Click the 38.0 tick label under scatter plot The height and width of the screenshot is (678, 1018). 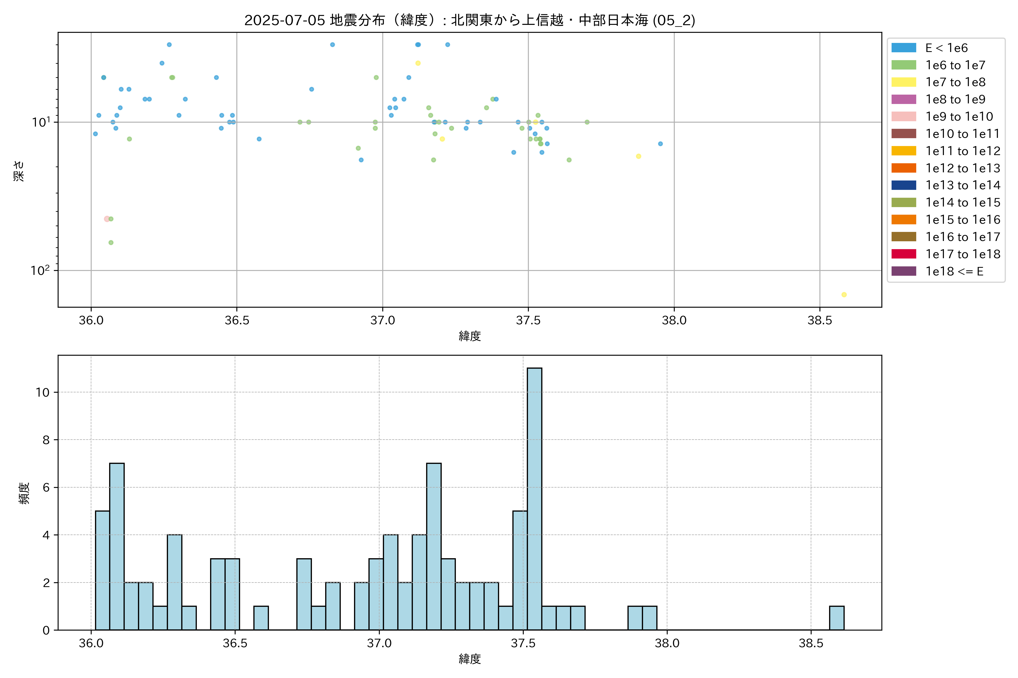point(674,320)
